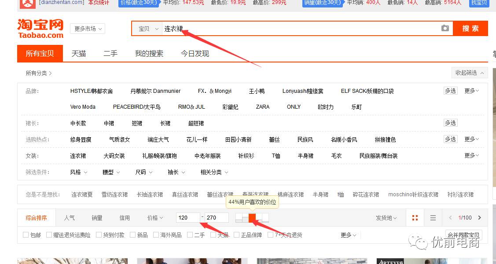Open the 宝贝 search type dropdown
This screenshot has height=264, width=496.
tap(147, 29)
